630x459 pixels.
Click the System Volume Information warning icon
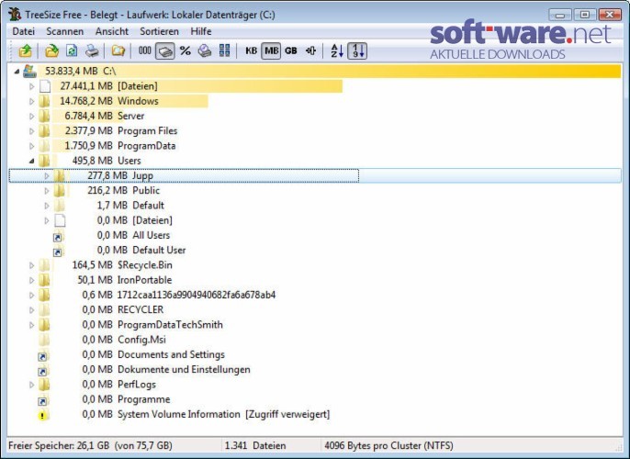[x=42, y=415]
